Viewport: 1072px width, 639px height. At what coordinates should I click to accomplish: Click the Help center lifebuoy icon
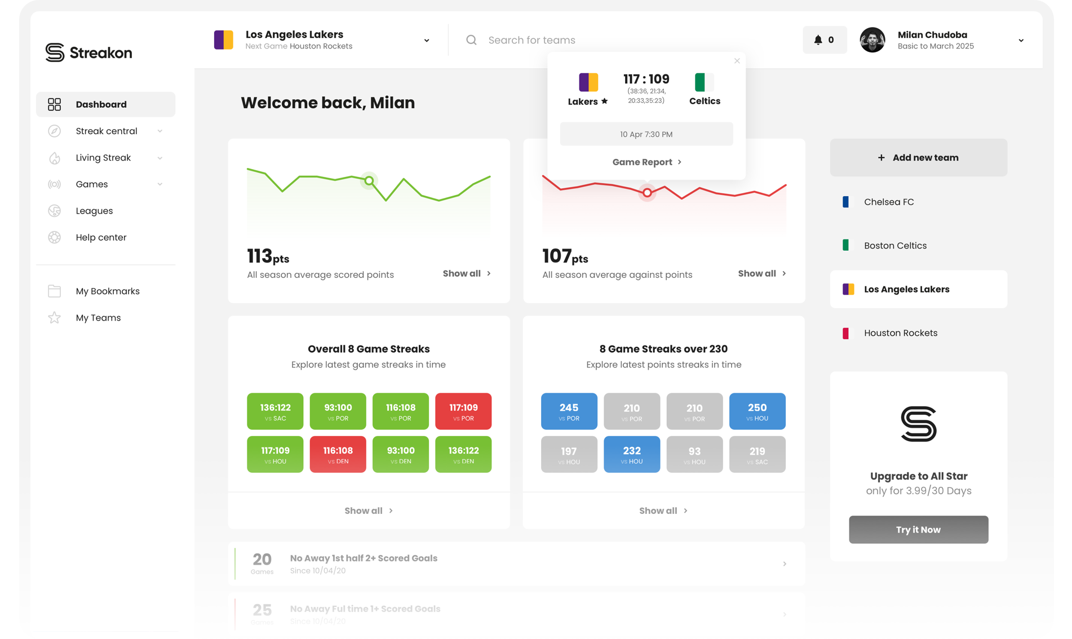click(54, 237)
